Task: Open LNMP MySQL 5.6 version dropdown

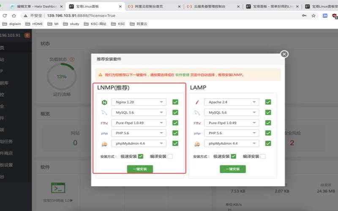Action: point(139,112)
